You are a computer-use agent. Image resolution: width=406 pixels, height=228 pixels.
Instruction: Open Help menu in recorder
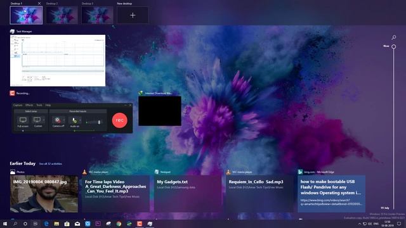(48, 105)
